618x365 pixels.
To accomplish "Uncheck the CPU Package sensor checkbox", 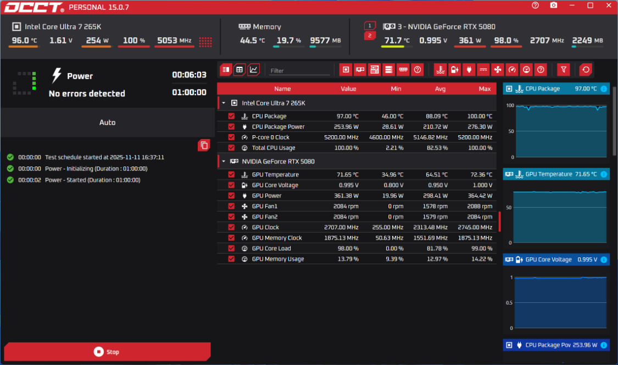I will click(231, 116).
